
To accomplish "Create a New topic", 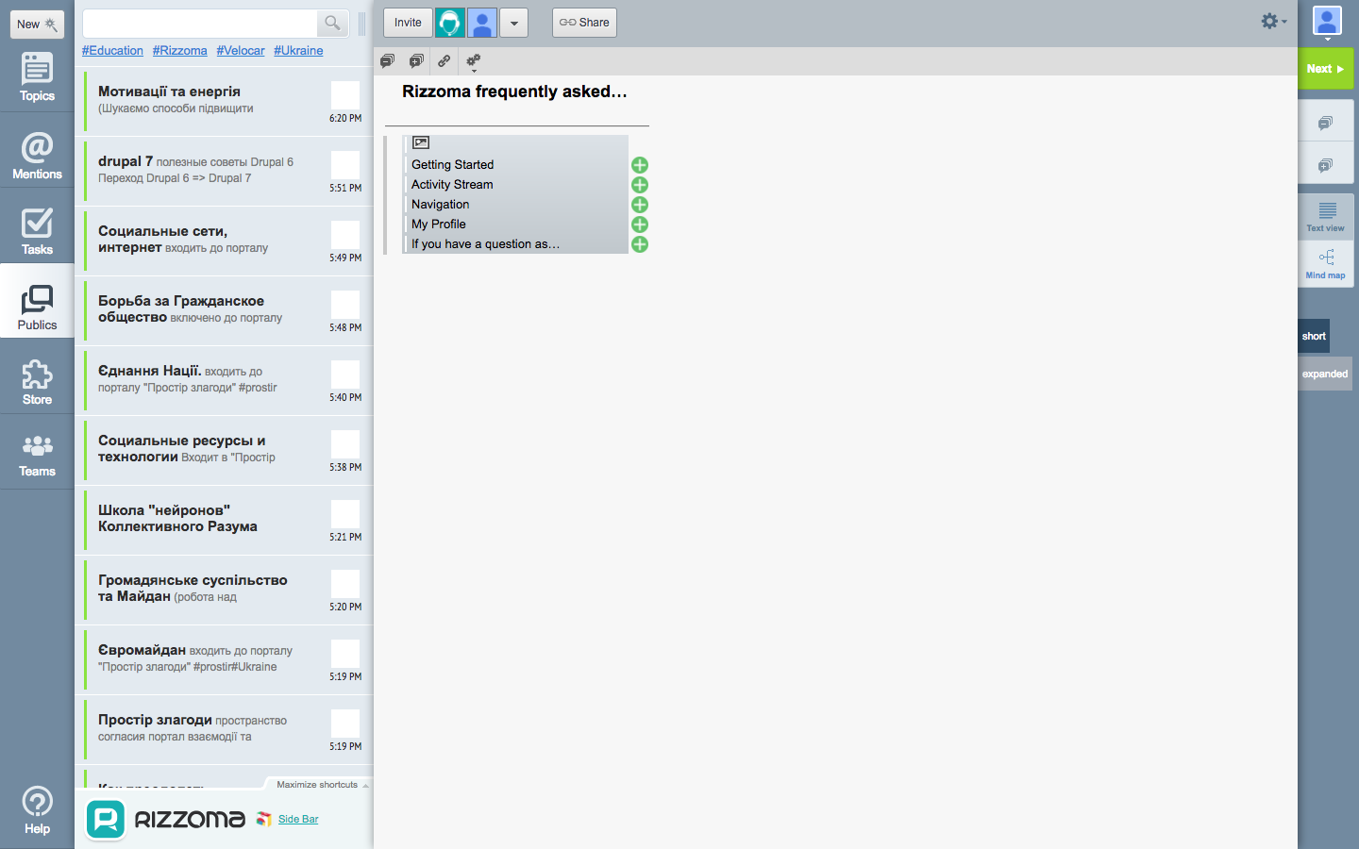I will pos(38,25).
